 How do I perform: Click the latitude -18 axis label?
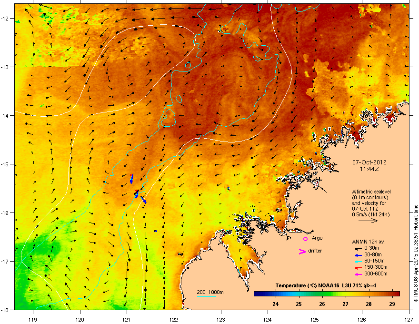[x=5, y=310]
